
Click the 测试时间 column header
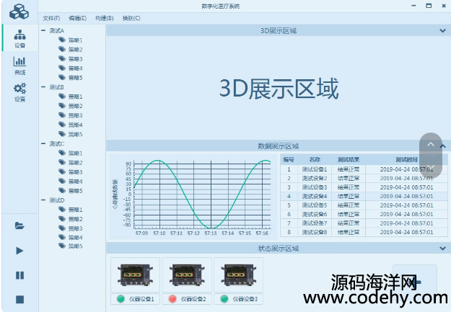(406, 159)
